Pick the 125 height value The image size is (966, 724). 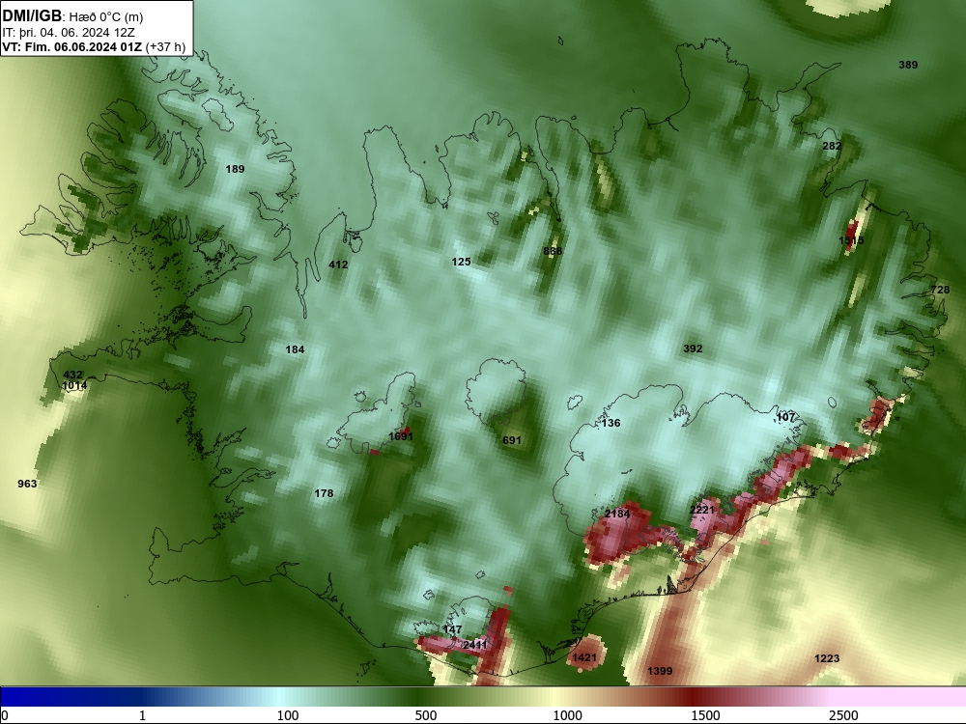(x=461, y=262)
